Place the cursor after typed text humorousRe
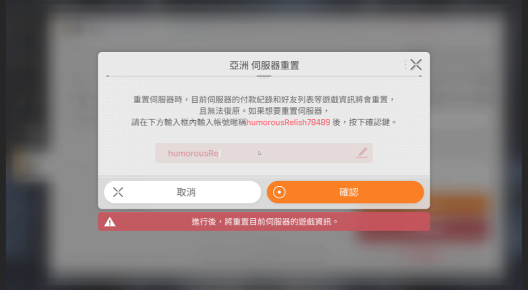 tap(220, 153)
